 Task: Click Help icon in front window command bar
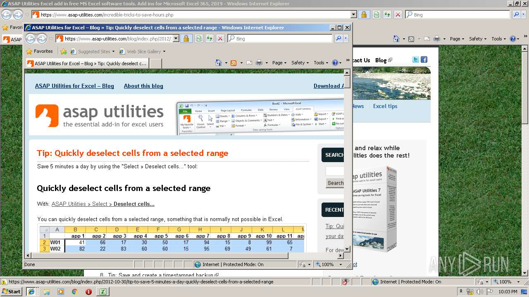(x=335, y=63)
